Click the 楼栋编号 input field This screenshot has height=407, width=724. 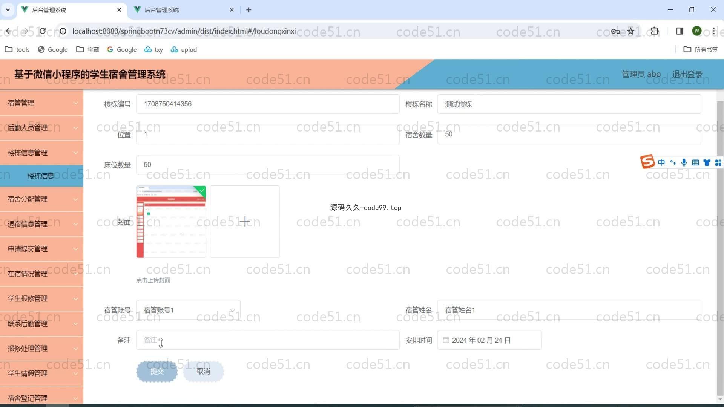tap(268, 104)
